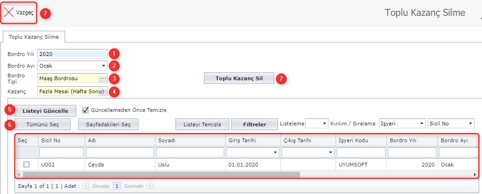Click the Bordro Yılı input field
The width and height of the screenshot is (482, 194).
coord(72,54)
